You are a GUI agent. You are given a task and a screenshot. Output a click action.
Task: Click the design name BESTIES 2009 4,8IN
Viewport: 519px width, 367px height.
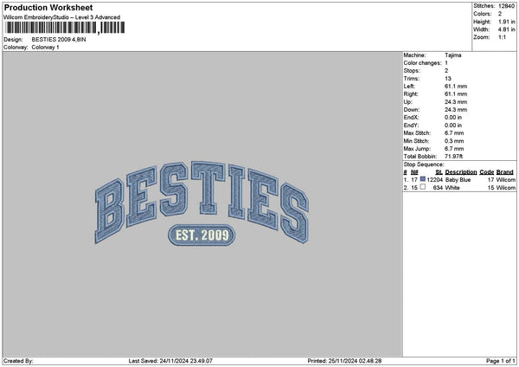click(x=59, y=40)
